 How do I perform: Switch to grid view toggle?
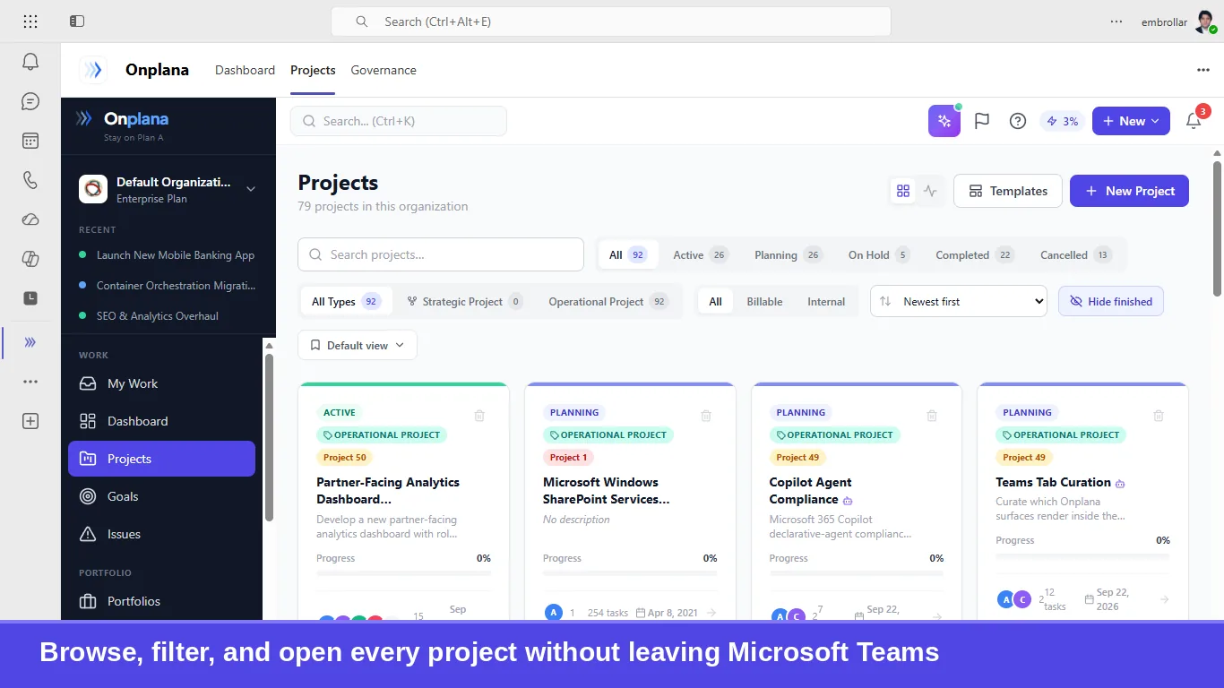(x=903, y=191)
